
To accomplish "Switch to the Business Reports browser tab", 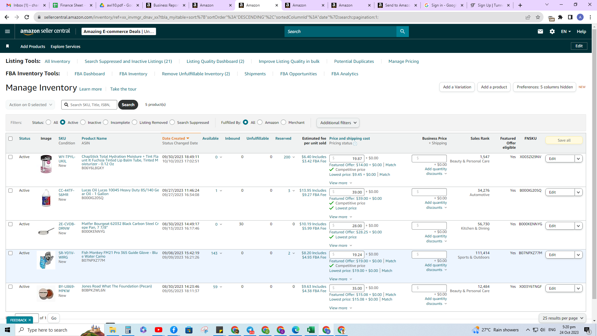I will click(166, 5).
